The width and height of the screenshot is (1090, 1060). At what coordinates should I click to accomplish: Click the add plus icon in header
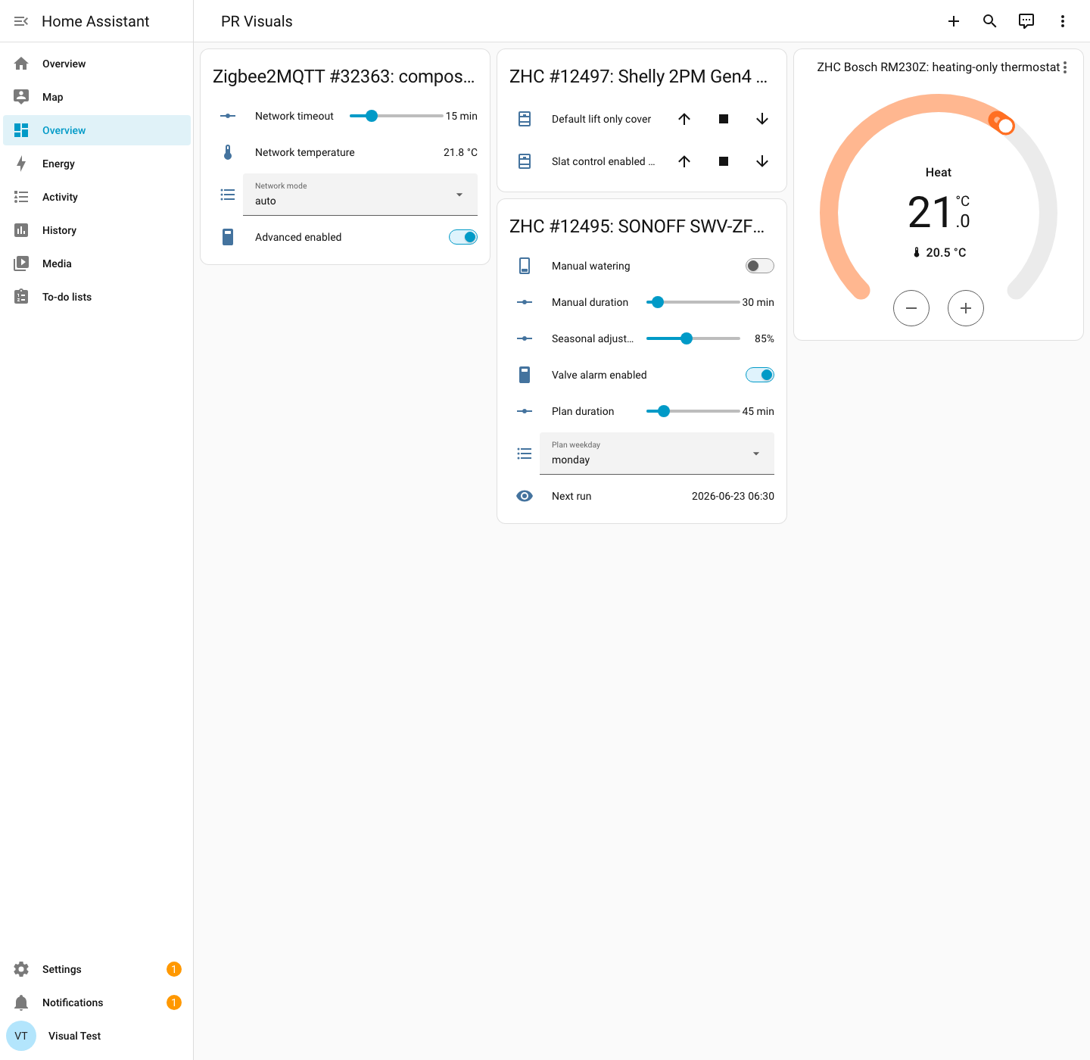(954, 21)
